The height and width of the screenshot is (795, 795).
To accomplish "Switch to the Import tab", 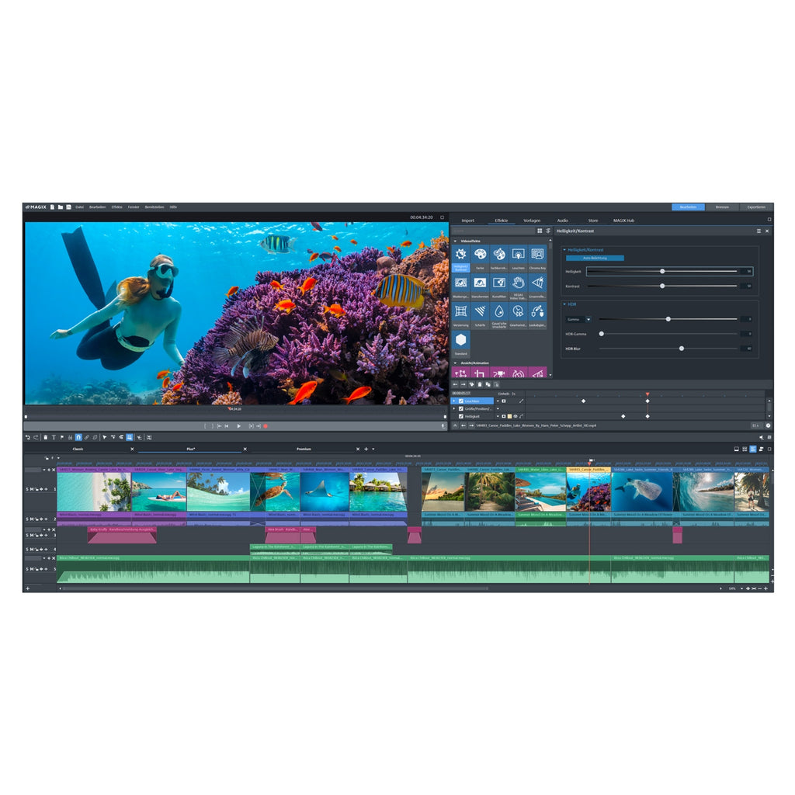I will pyautogui.click(x=467, y=220).
